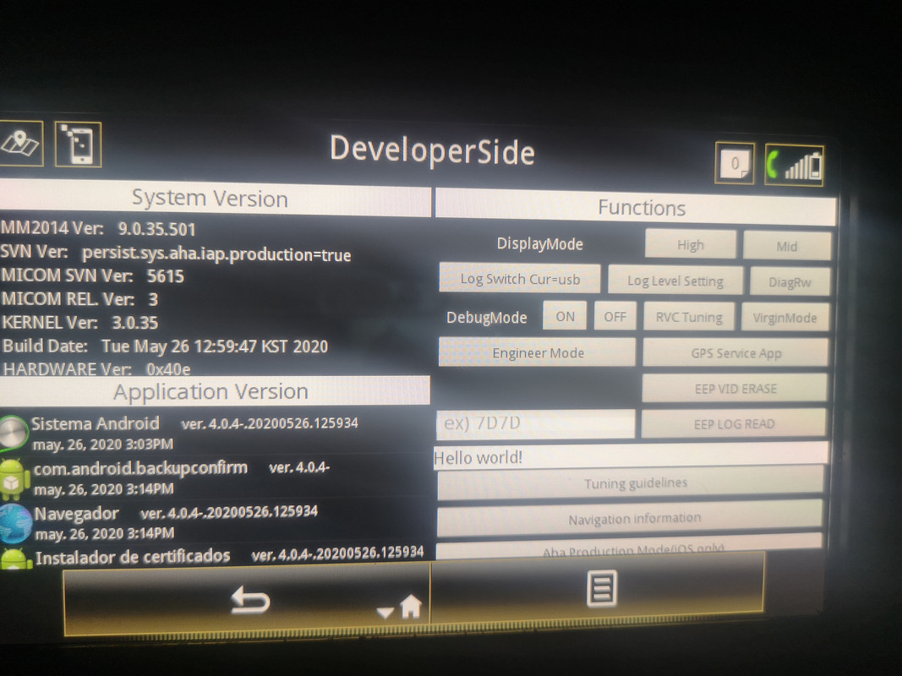902x676 pixels.
Task: Select the Navegador app name
Action: pyautogui.click(x=77, y=513)
